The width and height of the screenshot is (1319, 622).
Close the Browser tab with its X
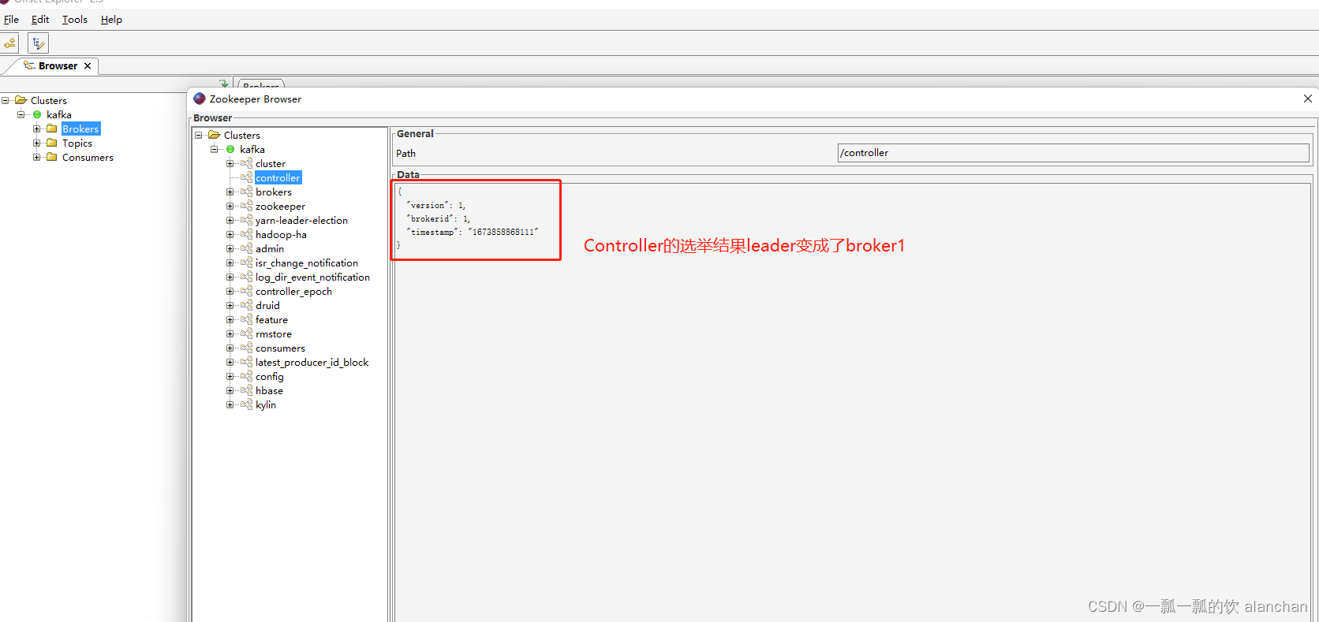pyautogui.click(x=88, y=65)
